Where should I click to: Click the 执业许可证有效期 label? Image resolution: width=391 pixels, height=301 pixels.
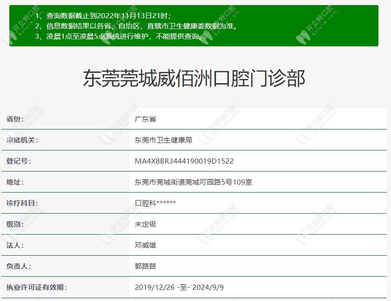(x=36, y=287)
